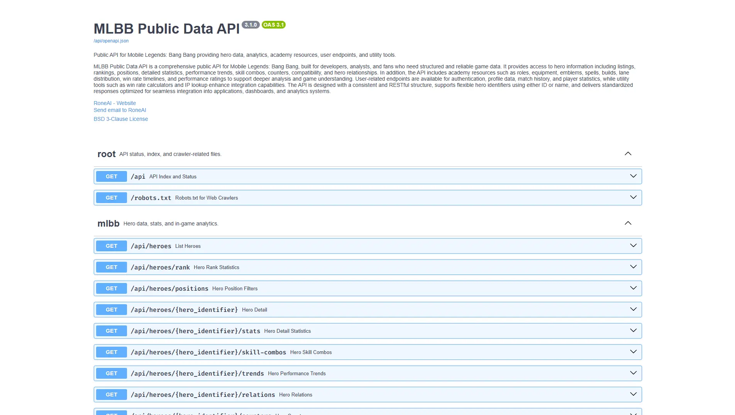Select the /api/heroes/rank path text

160,267
